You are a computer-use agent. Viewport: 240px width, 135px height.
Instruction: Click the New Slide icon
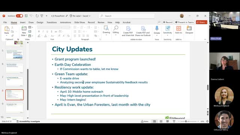24,28
